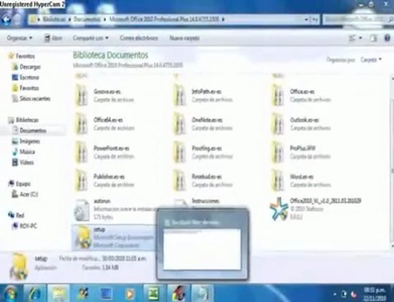Click the taskbar clock and date
394x302 pixels.
click(x=376, y=294)
